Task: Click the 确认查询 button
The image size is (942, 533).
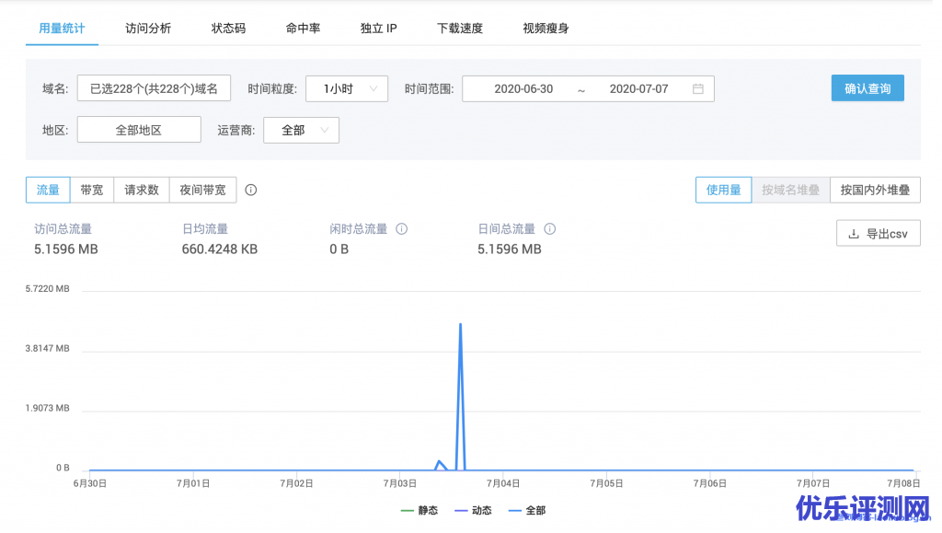Action: click(867, 88)
